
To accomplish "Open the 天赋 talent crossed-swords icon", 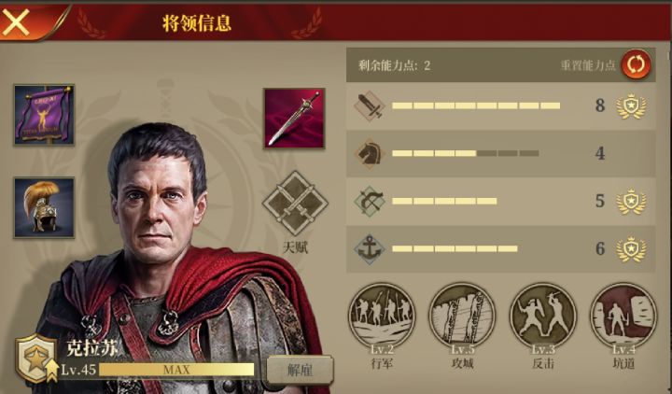I will [x=295, y=204].
